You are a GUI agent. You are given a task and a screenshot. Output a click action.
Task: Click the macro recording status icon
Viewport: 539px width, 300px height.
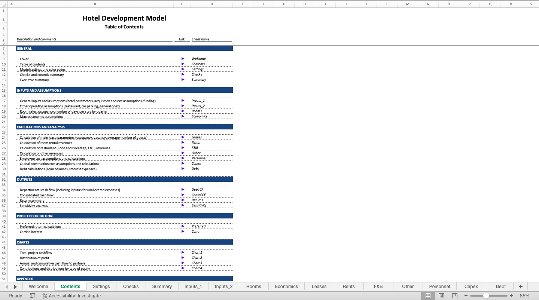tap(33, 296)
